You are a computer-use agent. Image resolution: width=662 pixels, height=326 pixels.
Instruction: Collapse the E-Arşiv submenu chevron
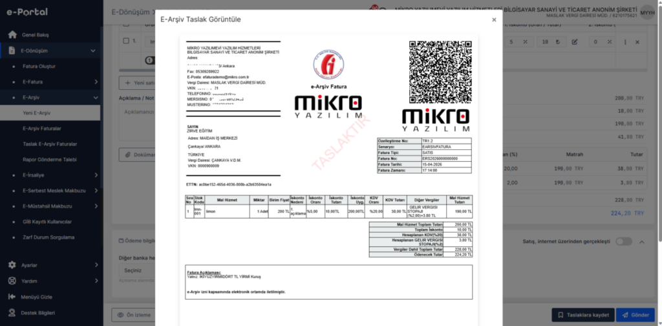(96, 98)
